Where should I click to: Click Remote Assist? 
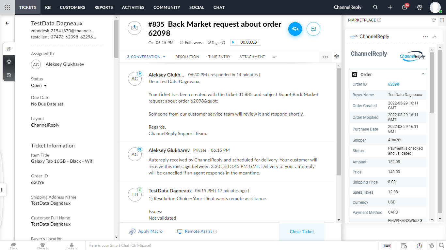coord(195,231)
